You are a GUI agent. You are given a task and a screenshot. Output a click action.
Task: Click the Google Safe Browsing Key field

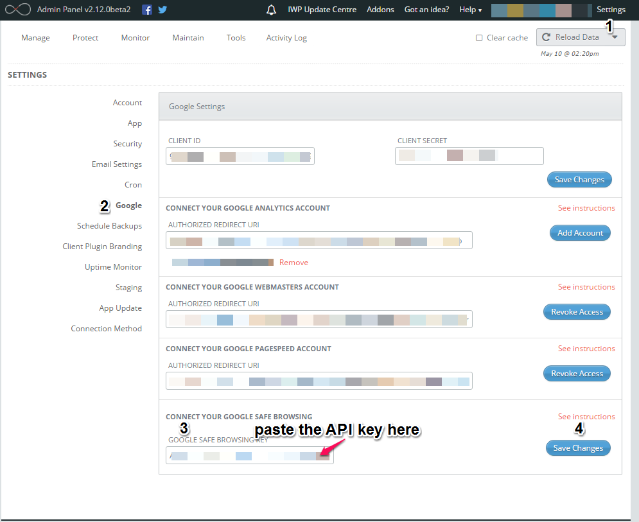click(250, 455)
